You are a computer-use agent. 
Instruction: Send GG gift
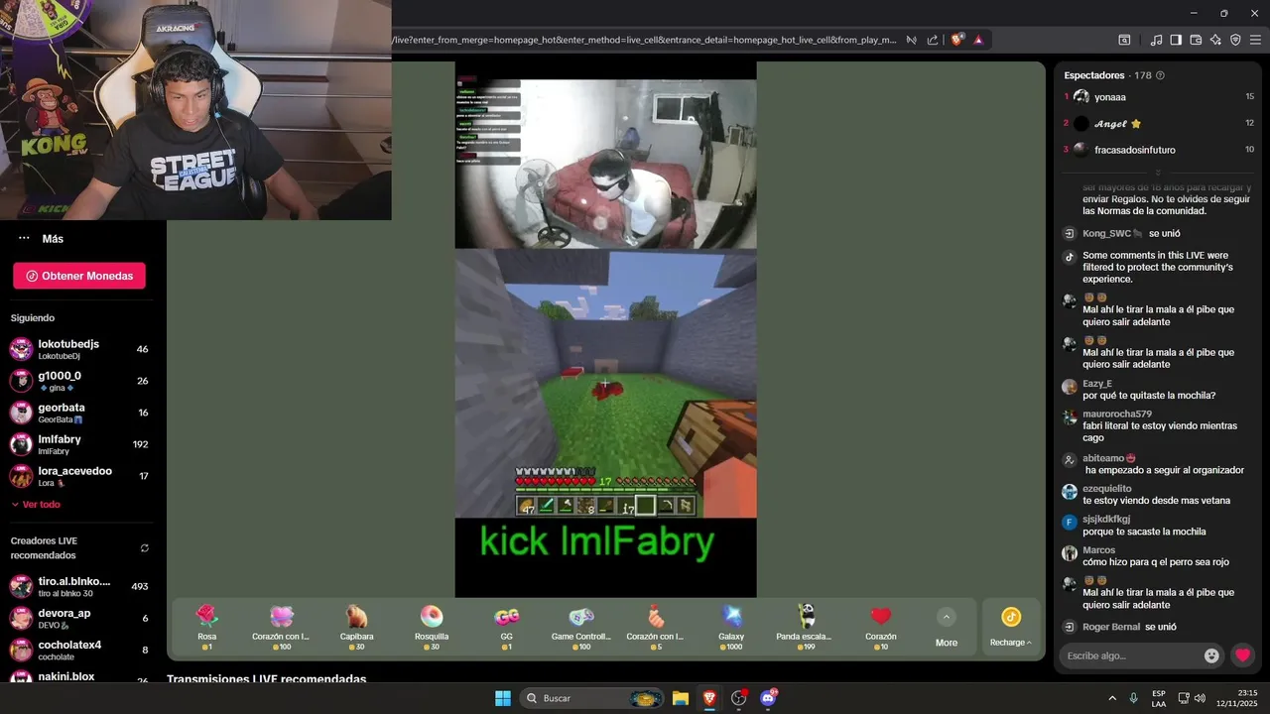point(506,627)
